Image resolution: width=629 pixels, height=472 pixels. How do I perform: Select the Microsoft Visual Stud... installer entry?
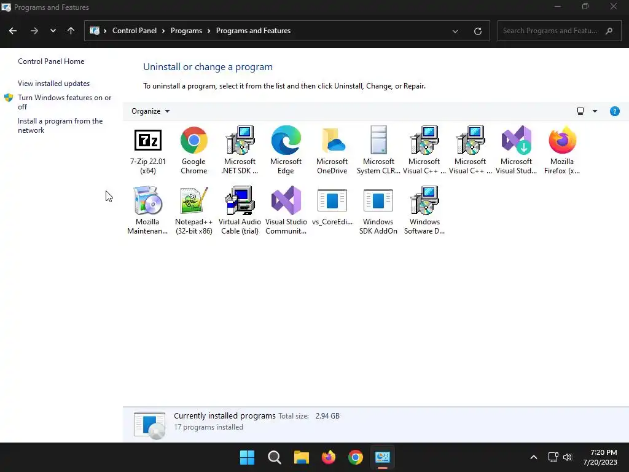click(x=516, y=150)
